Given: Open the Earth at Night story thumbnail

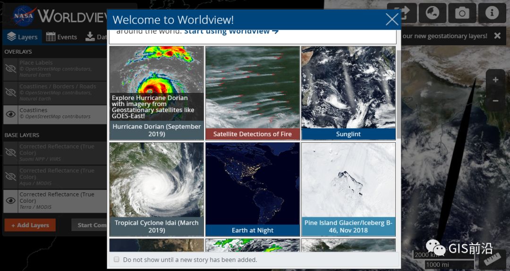Looking at the screenshot, I should coord(253,189).
